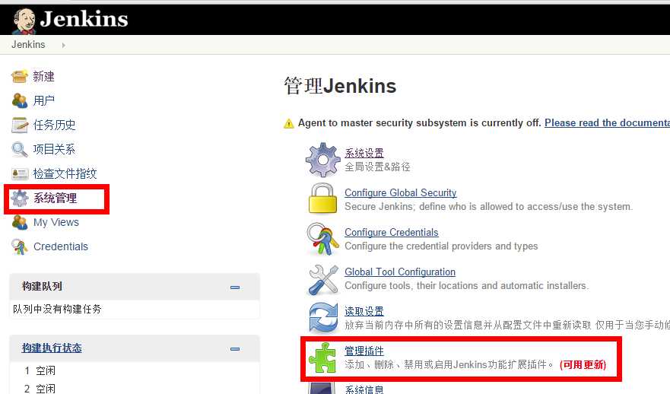Viewport: 670px width, 394px height.
Task: Open the 任务历史 build history link
Action: tap(54, 126)
